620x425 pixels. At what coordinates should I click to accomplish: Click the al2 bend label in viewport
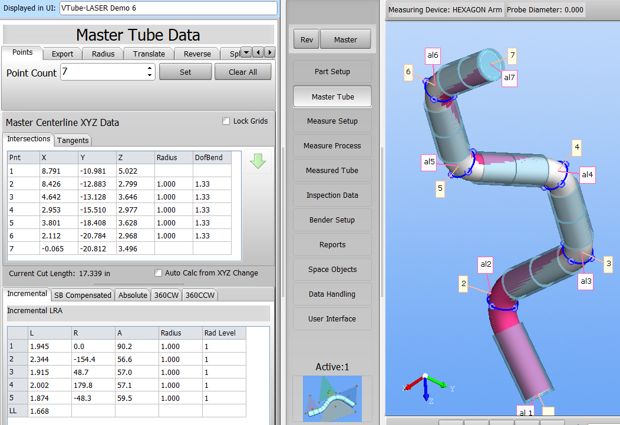(x=486, y=265)
